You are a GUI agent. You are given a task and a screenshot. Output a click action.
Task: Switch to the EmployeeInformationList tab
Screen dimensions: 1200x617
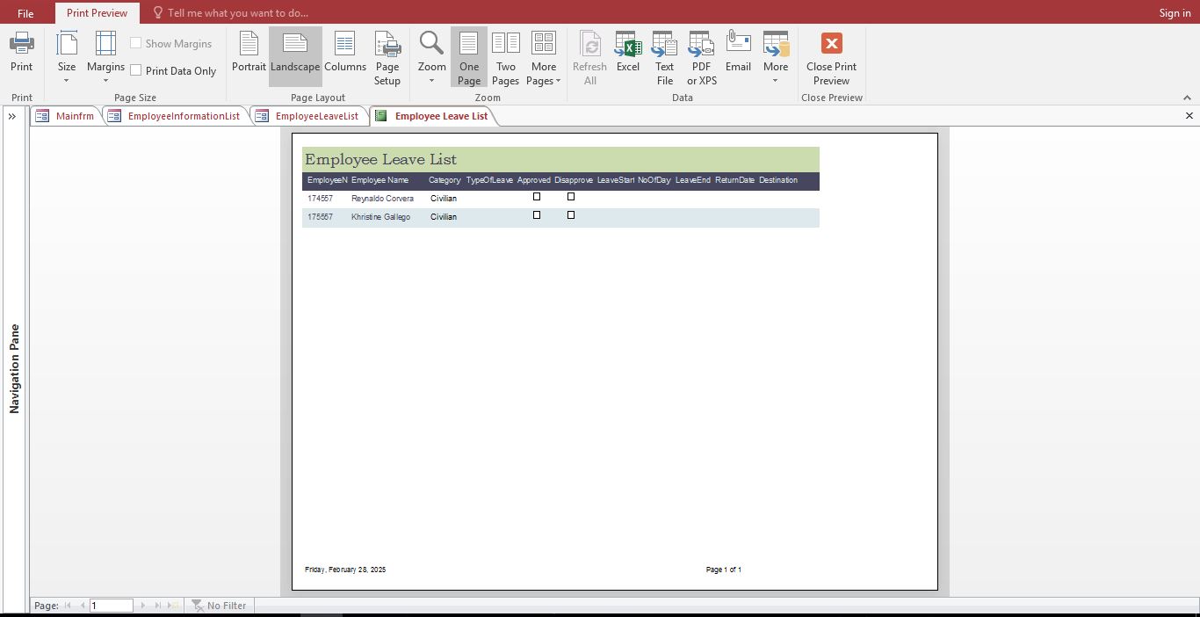pos(174,116)
